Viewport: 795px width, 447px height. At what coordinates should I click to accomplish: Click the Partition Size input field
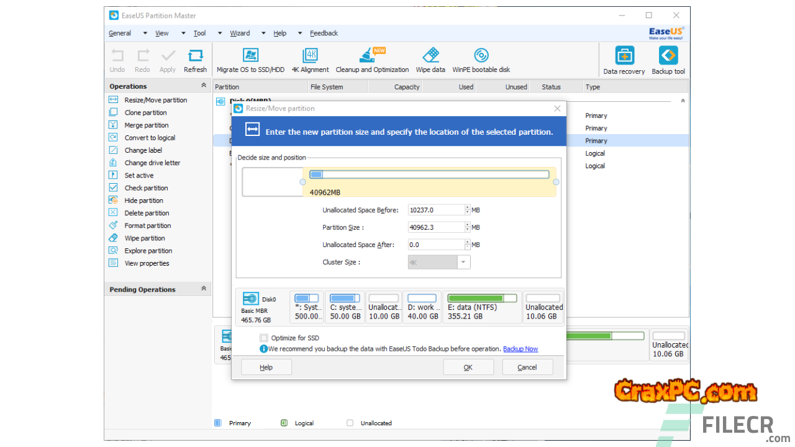[436, 227]
